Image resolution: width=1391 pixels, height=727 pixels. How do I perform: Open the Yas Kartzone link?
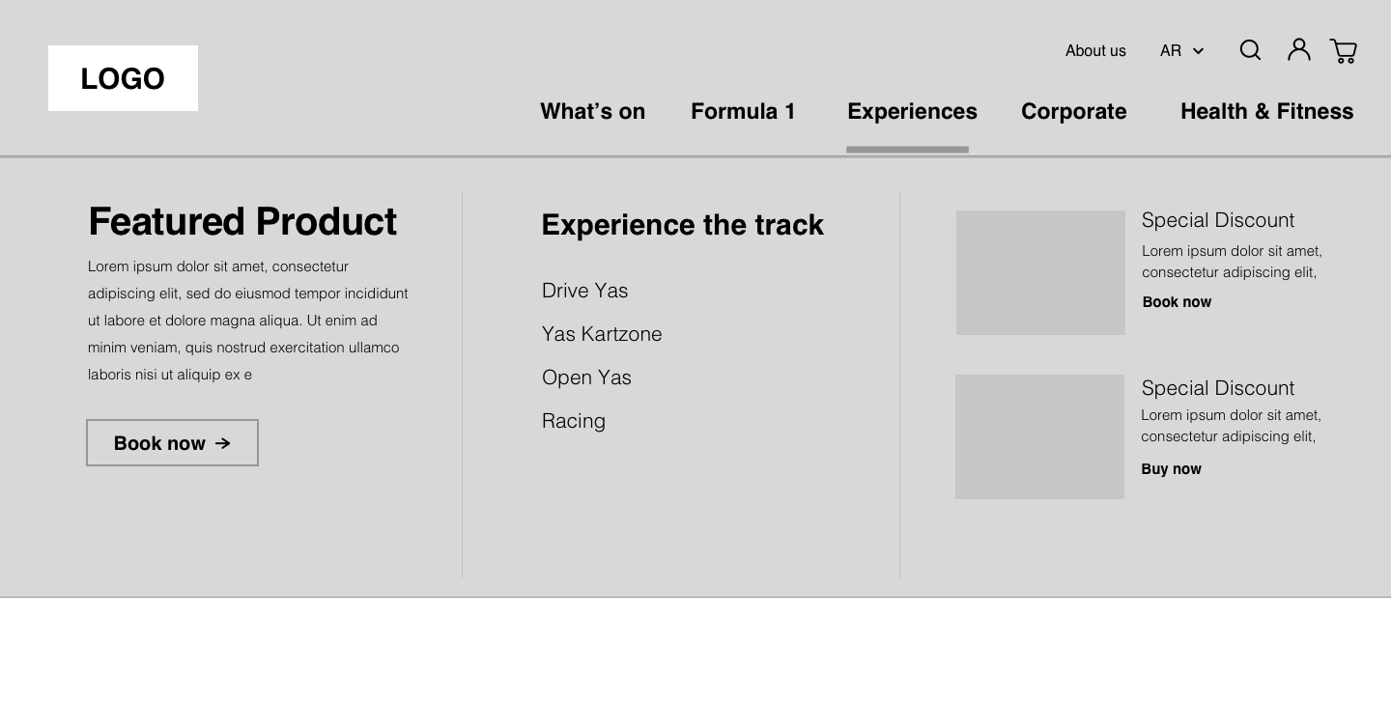click(x=602, y=334)
